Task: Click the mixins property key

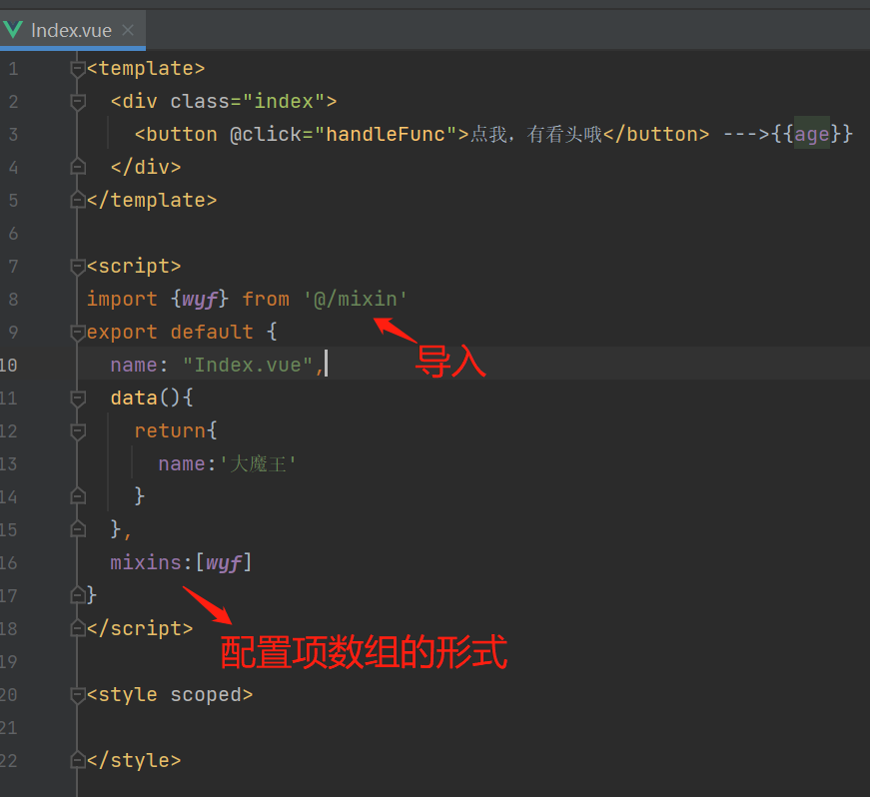Action: (x=146, y=563)
